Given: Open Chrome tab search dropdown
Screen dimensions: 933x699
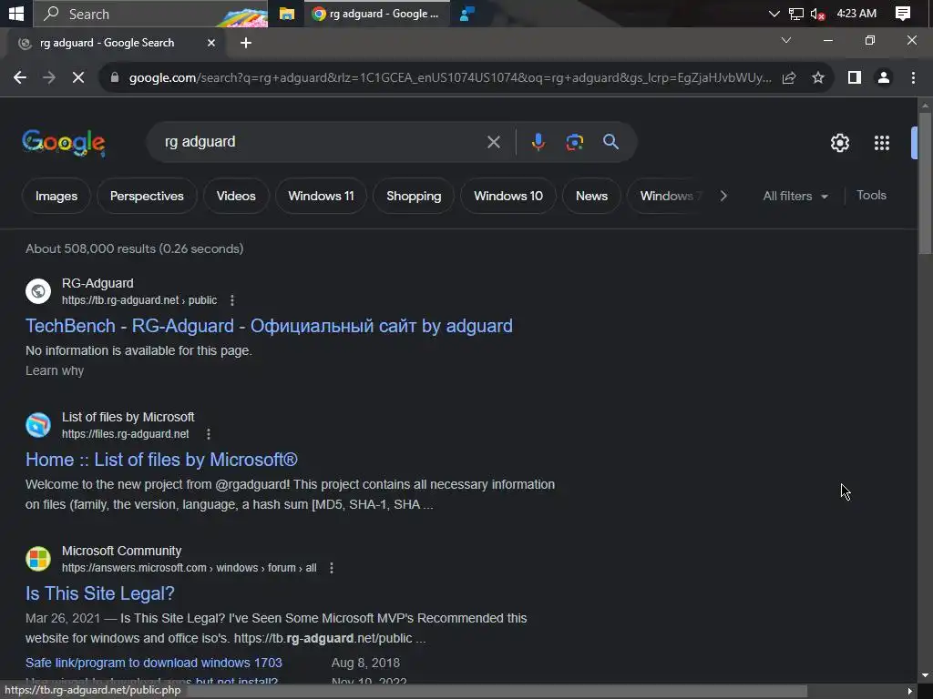Looking at the screenshot, I should (x=786, y=40).
